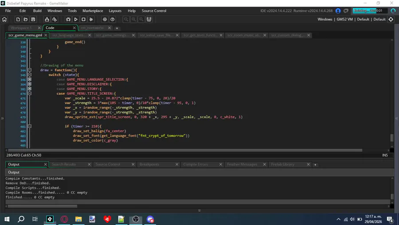Open the Feather Messages panel tab
Image resolution: width=399 pixels, height=225 pixels.
point(242,164)
